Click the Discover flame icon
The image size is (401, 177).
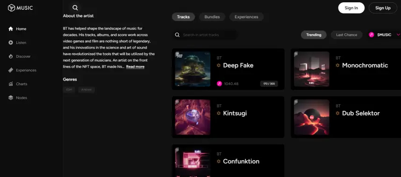point(11,56)
